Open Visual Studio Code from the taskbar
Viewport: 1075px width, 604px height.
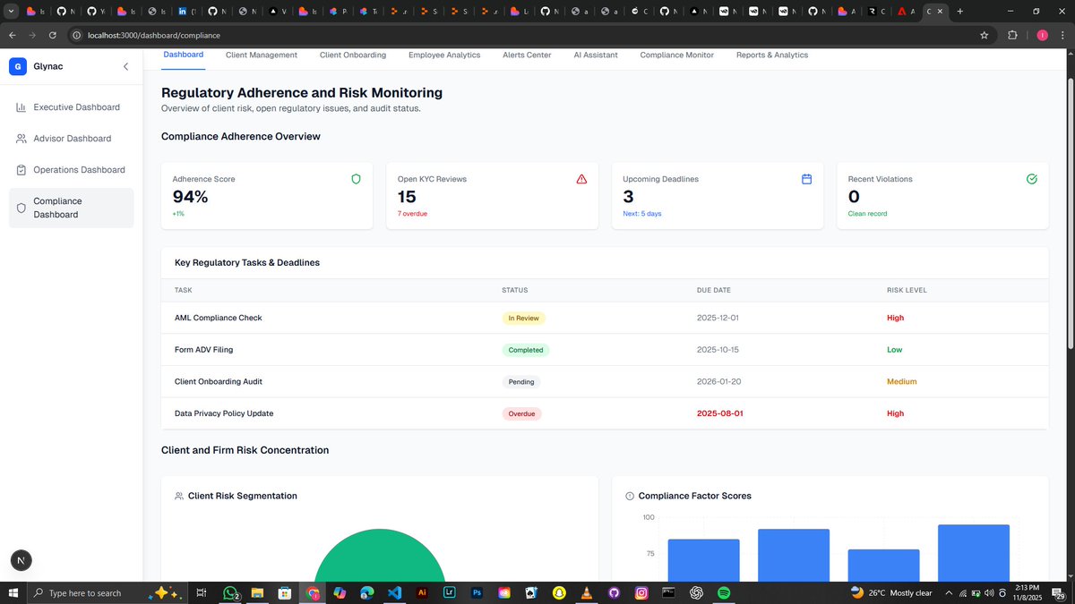(394, 592)
